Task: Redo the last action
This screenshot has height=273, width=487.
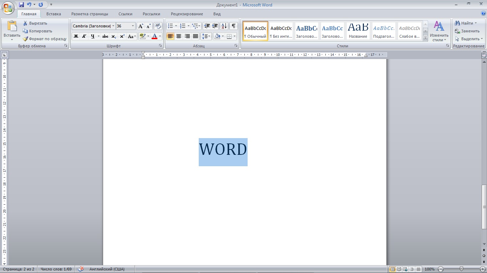Action: tap(41, 5)
